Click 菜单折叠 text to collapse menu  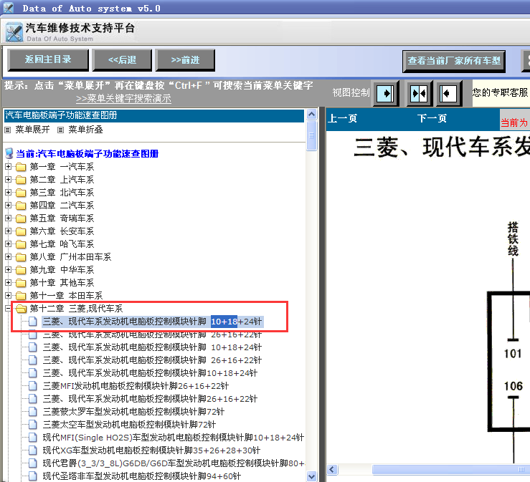(85, 130)
